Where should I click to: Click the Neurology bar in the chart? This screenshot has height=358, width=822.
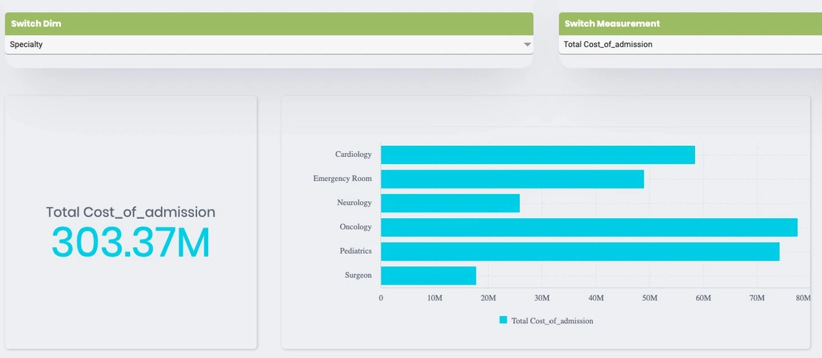click(450, 203)
